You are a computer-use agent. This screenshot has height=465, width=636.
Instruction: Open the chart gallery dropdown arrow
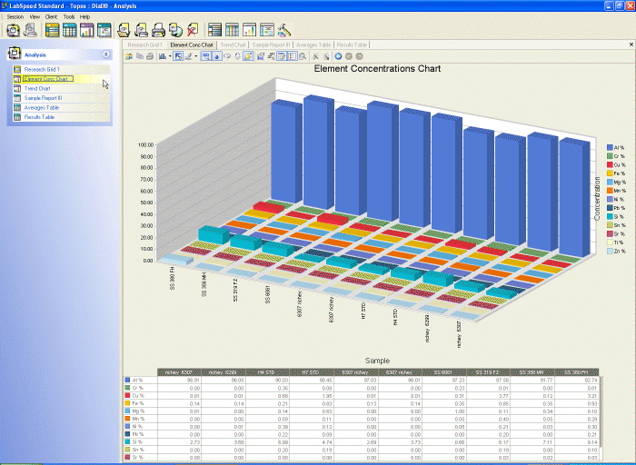[170, 56]
